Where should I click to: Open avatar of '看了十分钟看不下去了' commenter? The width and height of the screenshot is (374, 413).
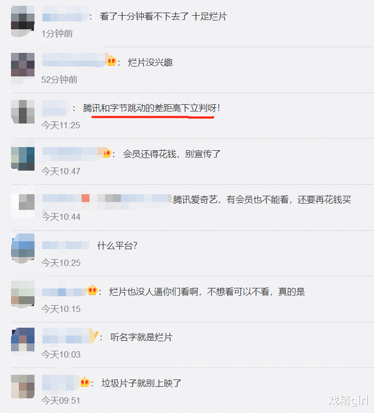pos(22,21)
